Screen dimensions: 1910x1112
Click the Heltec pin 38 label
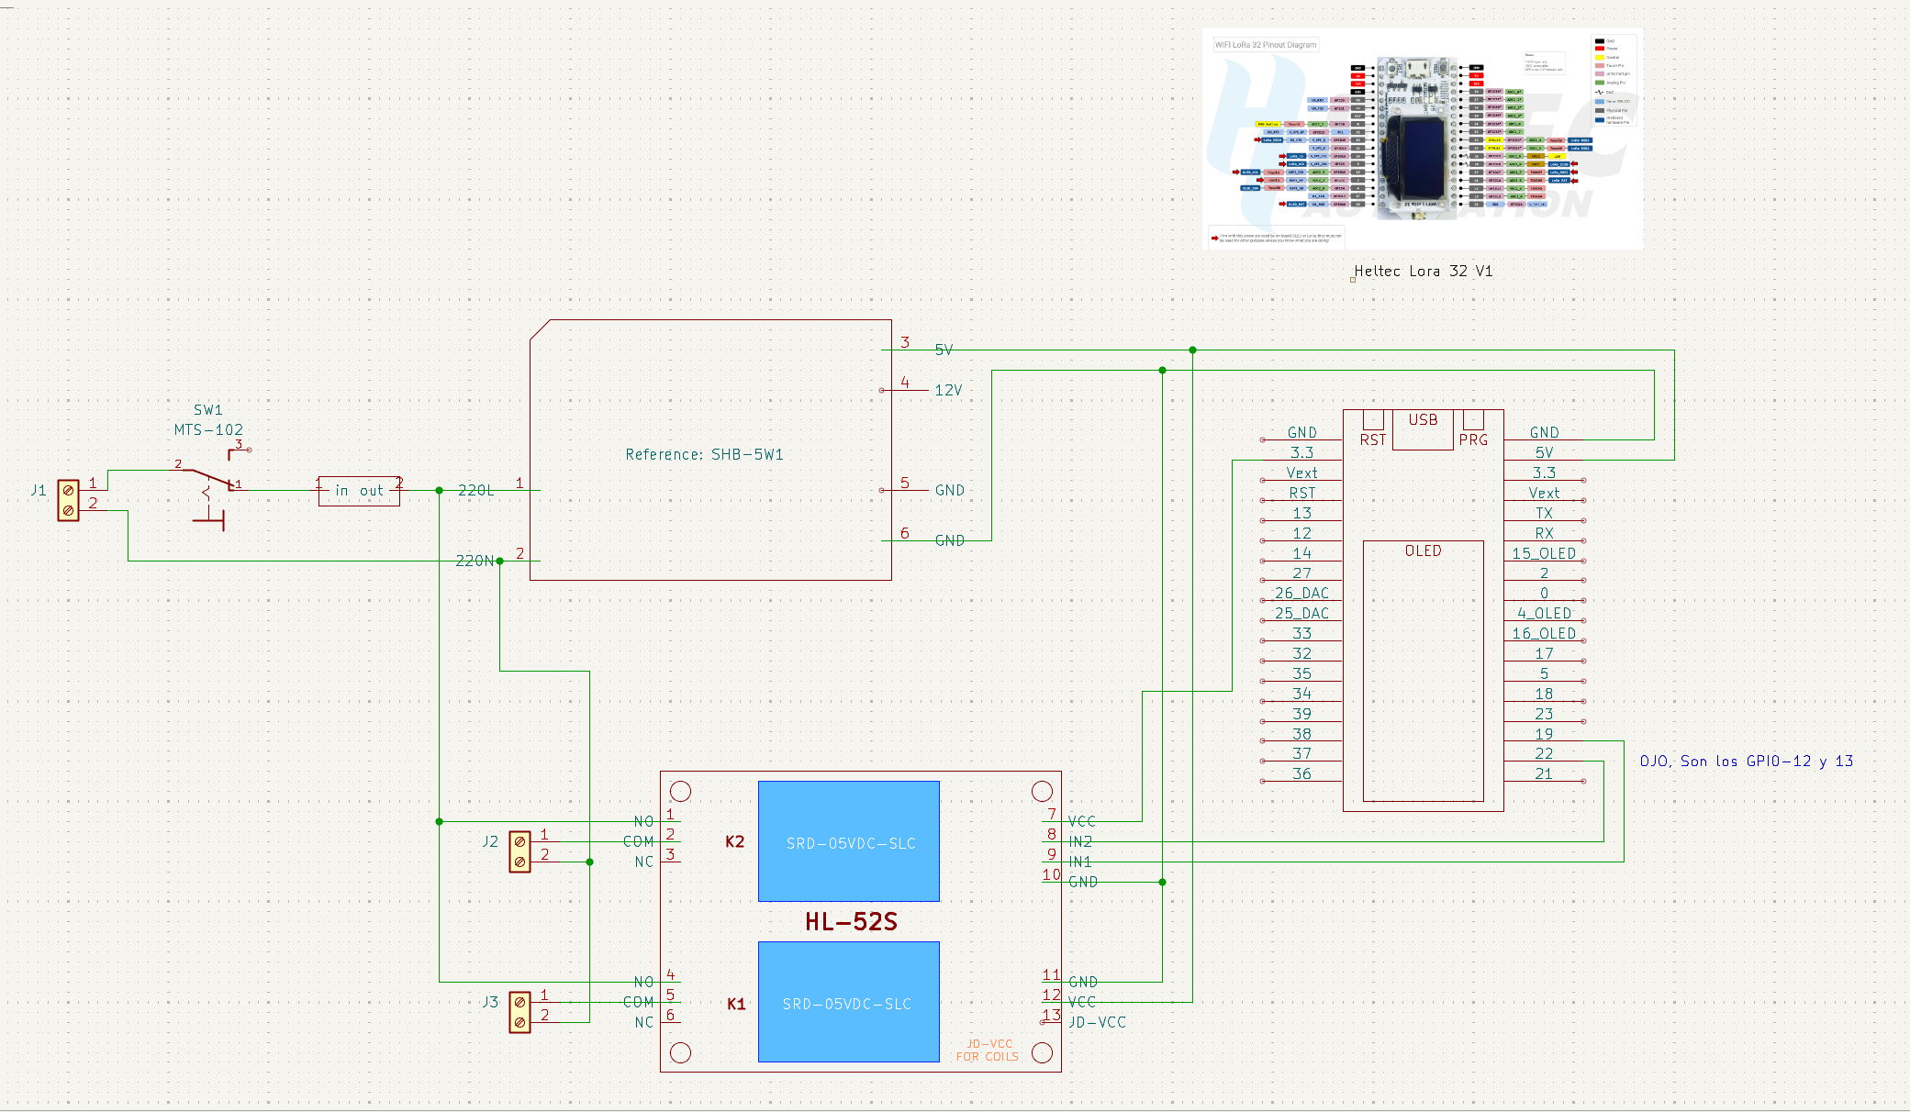(x=1301, y=734)
